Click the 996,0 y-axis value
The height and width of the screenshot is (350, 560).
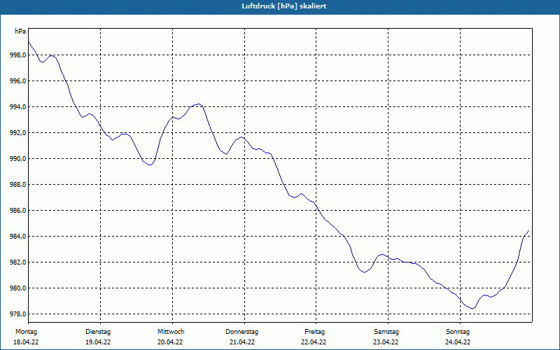18,81
